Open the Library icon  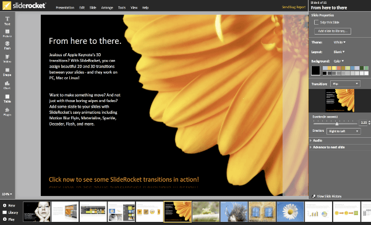[x=4, y=213]
